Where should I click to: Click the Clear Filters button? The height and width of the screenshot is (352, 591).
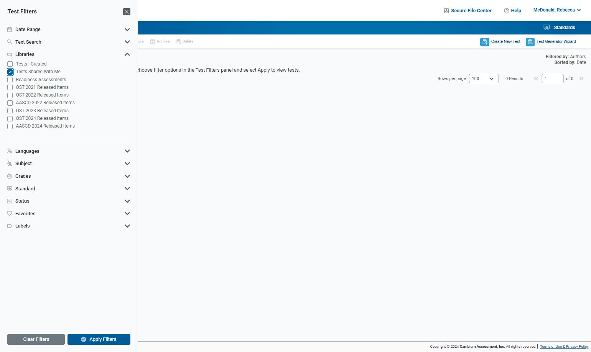click(36, 339)
